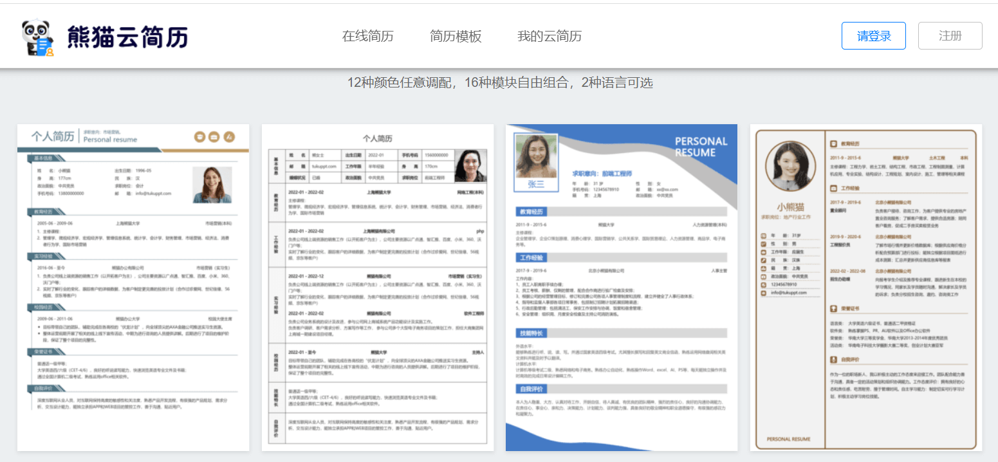Click the 熊猫云简历 site title text
The image size is (998, 462).
click(127, 37)
